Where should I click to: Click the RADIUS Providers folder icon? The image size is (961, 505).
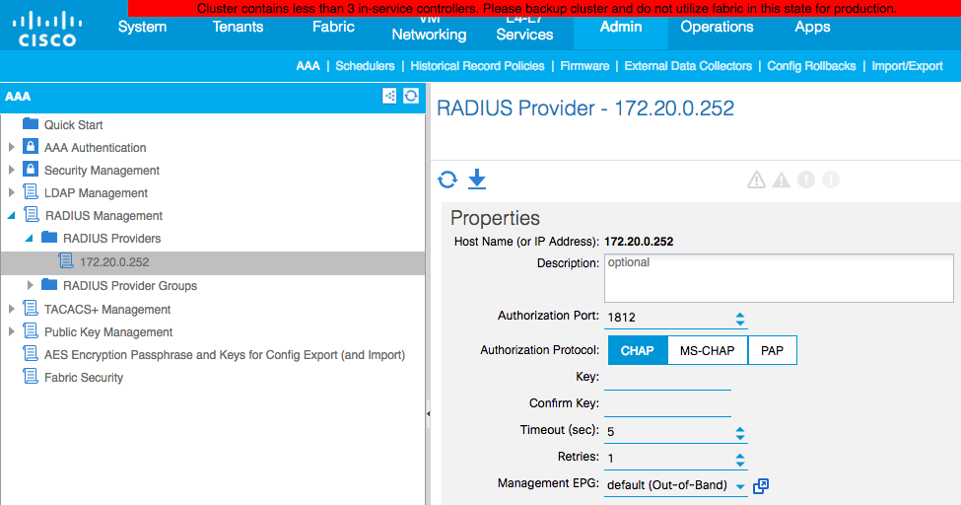click(x=49, y=238)
